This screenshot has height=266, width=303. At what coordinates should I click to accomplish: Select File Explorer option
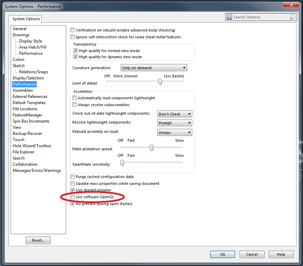[x=24, y=152]
